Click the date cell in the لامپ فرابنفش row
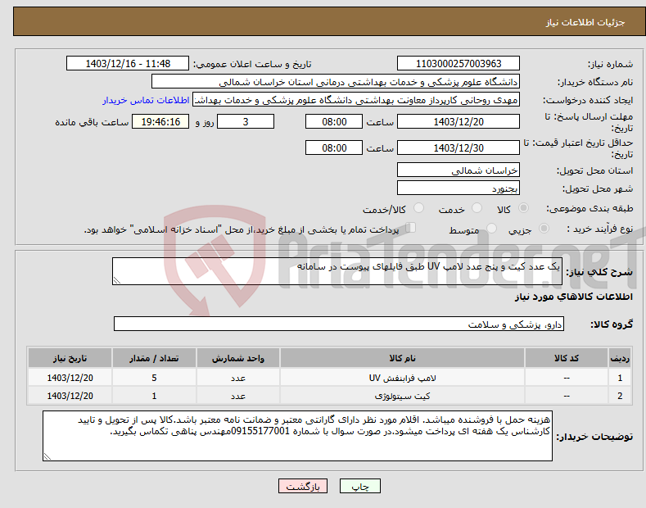Viewport: 646px width, 508px height. point(70,378)
